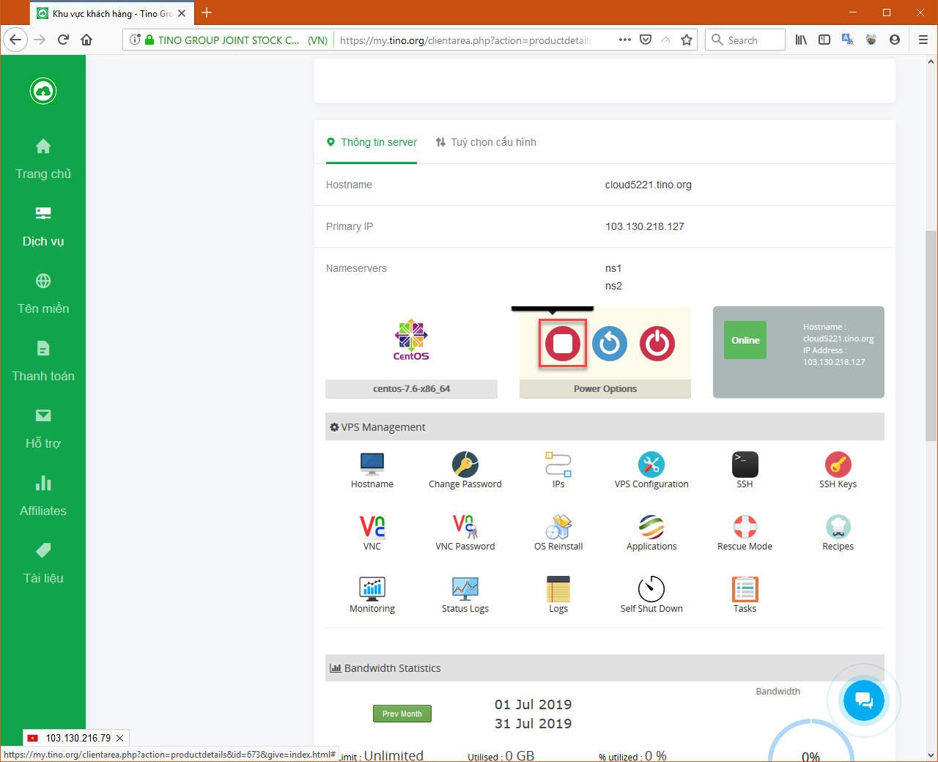Trigger Self Shut Down

click(x=651, y=590)
